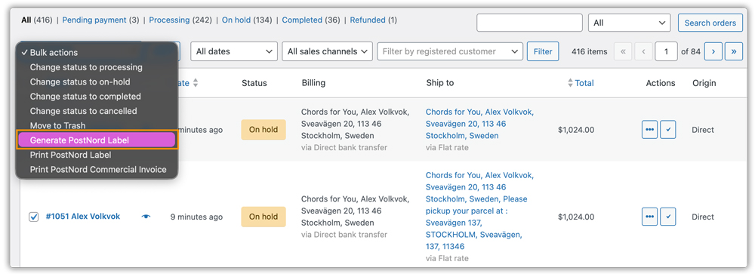
Task: Sort orders by Date column arrows
Action: coord(196,83)
